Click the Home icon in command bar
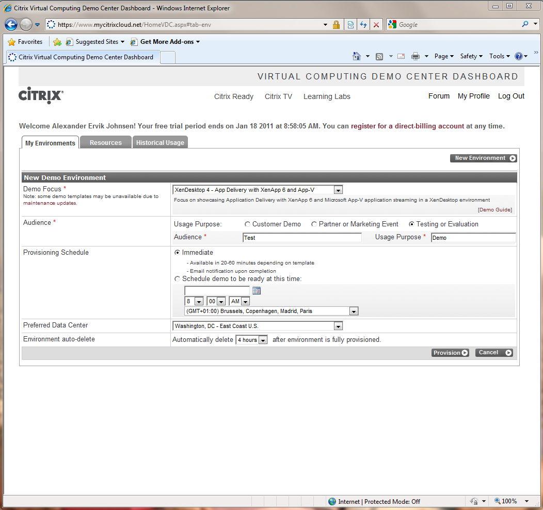Image resolution: width=543 pixels, height=510 pixels. point(356,56)
